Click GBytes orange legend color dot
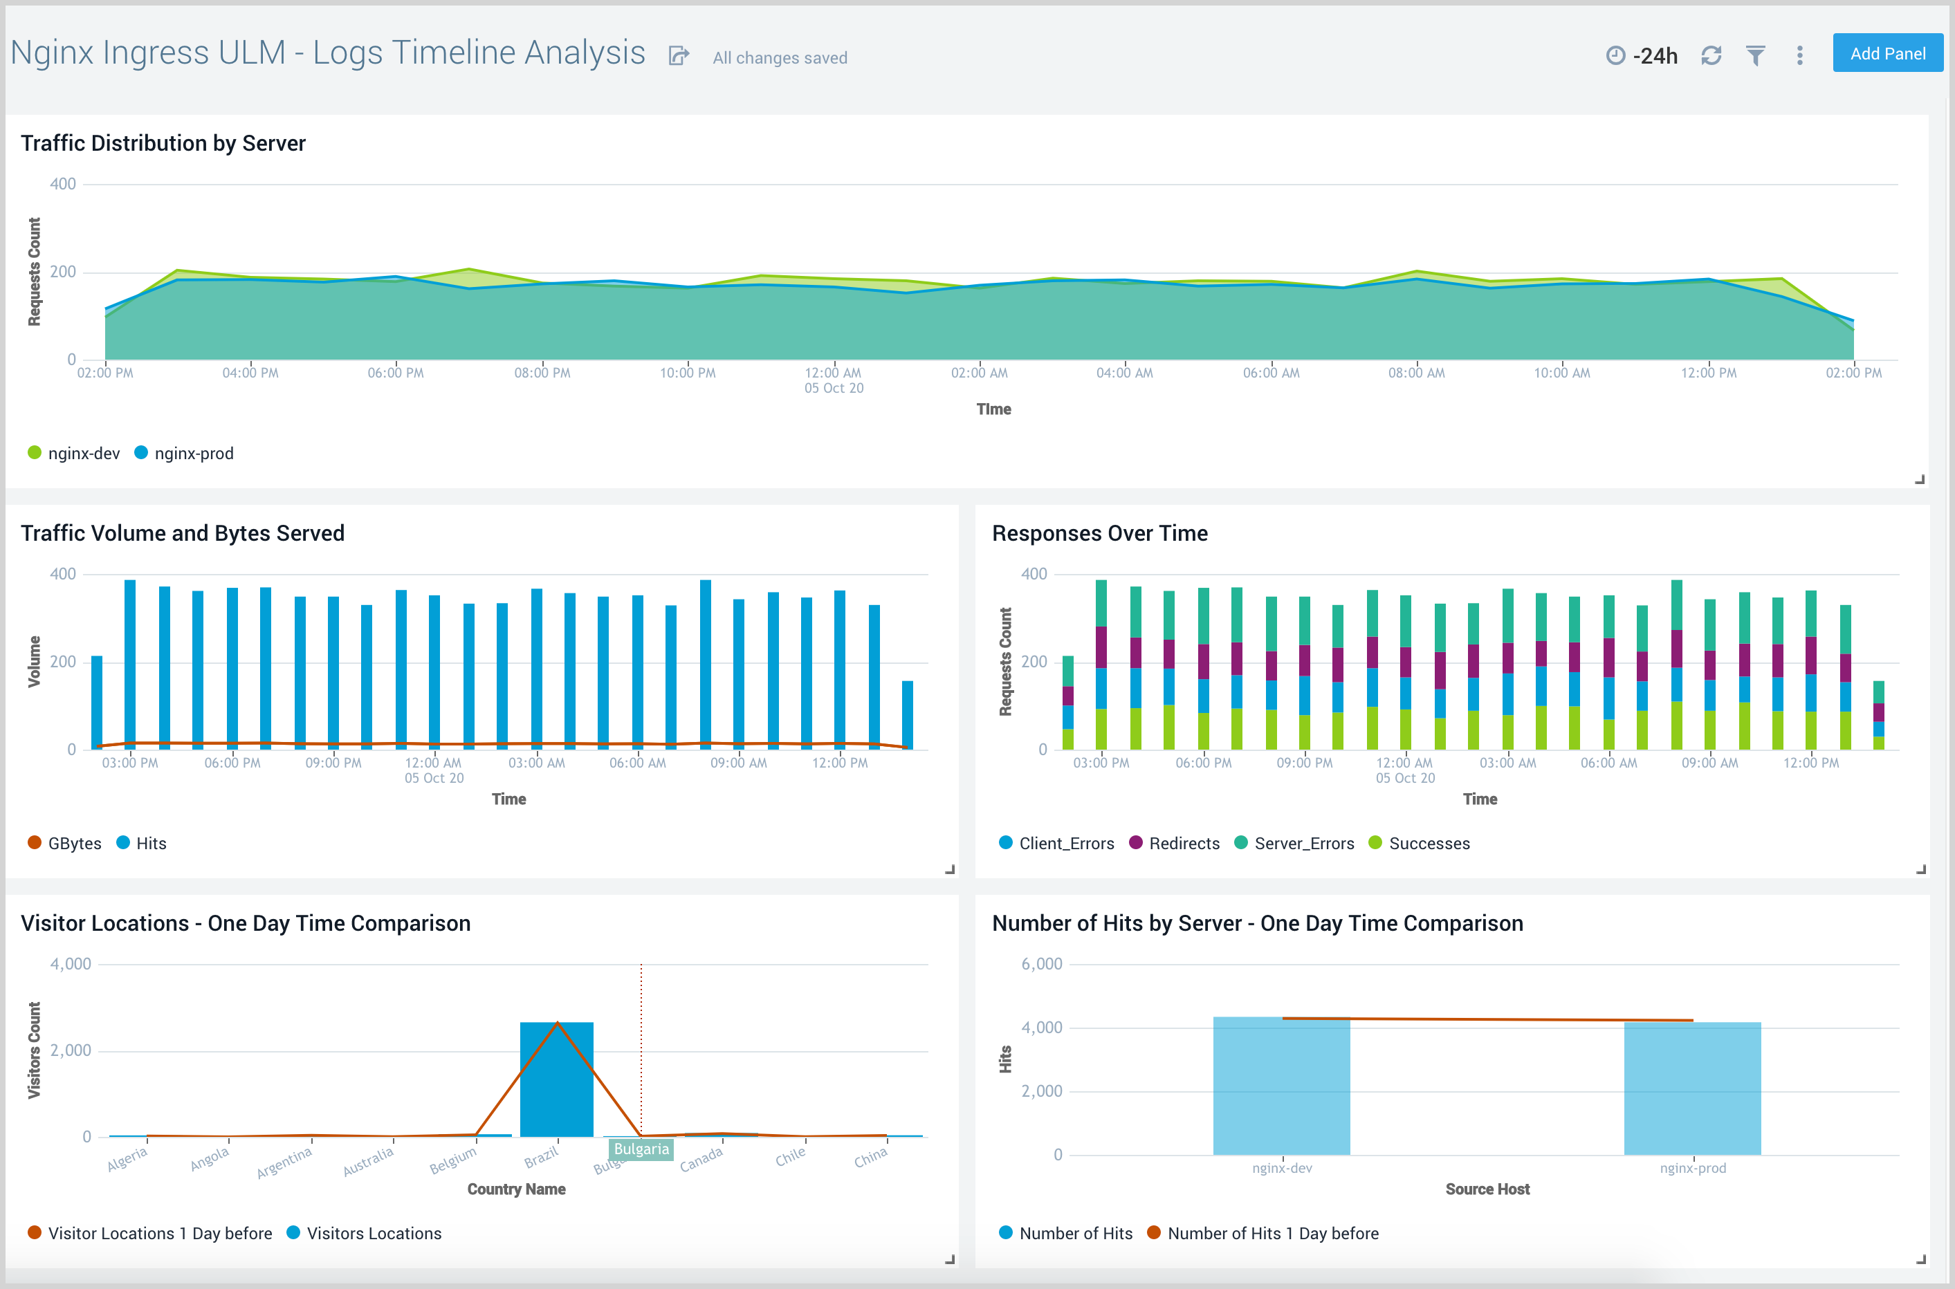The image size is (1955, 1289). pyautogui.click(x=35, y=842)
